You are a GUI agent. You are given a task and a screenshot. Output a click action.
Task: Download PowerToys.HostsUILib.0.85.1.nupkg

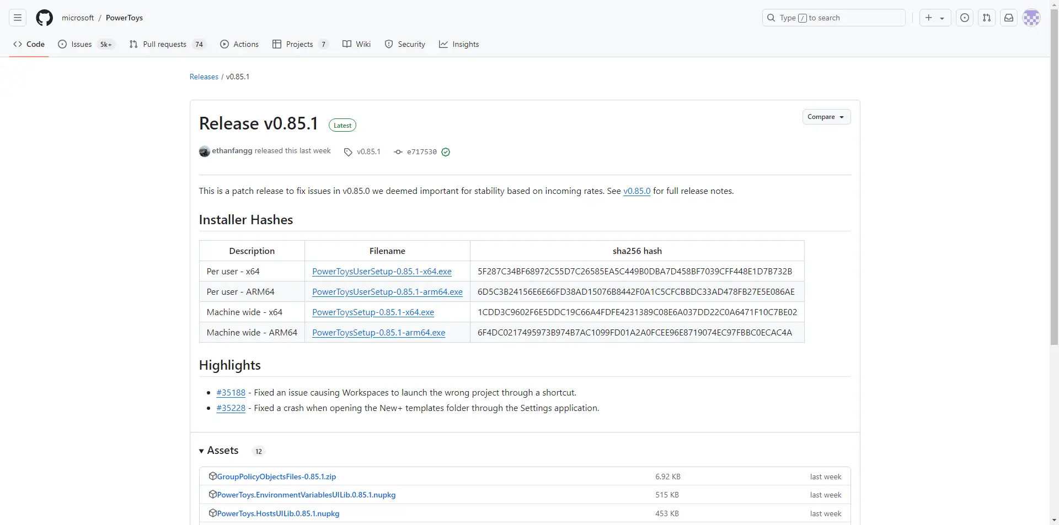(278, 513)
